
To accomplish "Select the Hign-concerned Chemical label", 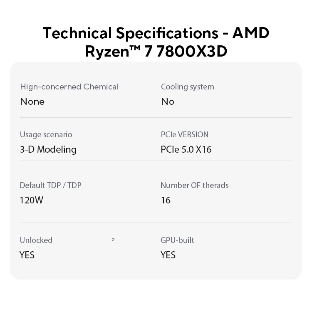I will [x=69, y=87].
